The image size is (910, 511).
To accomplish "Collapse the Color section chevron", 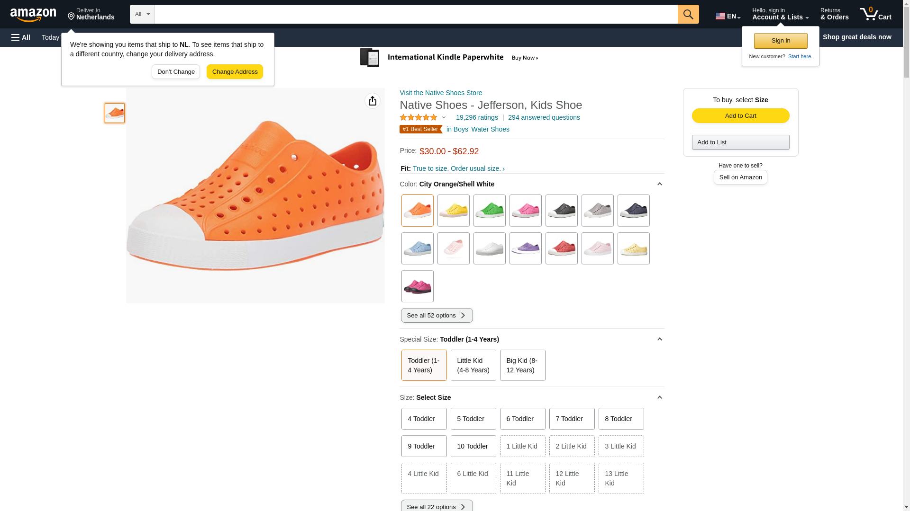I will pyautogui.click(x=659, y=184).
